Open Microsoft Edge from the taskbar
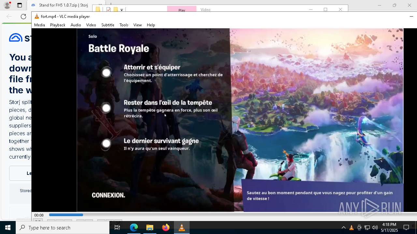This screenshot has height=234, width=417. pyautogui.click(x=134, y=227)
